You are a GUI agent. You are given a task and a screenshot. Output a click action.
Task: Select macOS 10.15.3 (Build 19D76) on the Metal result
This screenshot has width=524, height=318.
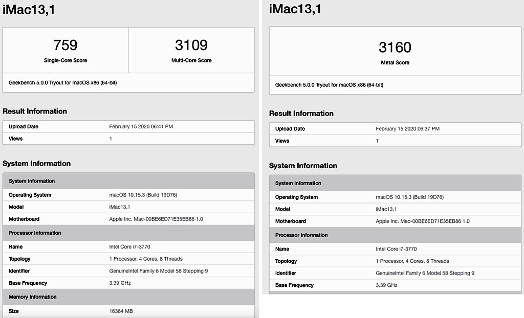click(410, 197)
